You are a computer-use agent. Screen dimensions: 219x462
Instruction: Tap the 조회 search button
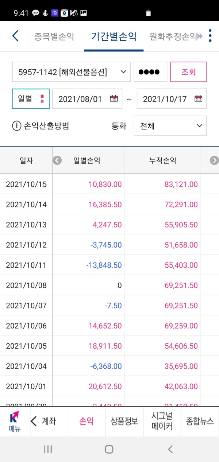[188, 72]
